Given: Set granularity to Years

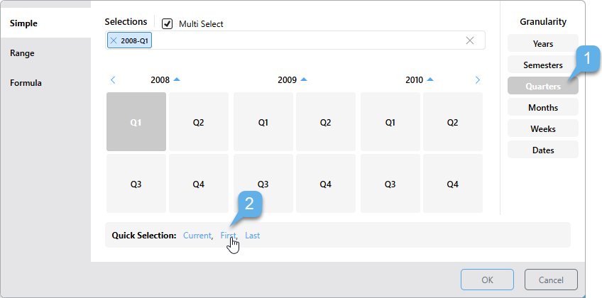Looking at the screenshot, I should (543, 44).
